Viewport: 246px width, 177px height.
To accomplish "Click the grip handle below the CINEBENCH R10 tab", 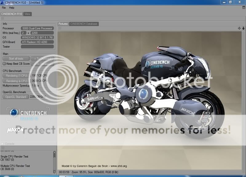I will click(x=3, y=19).
